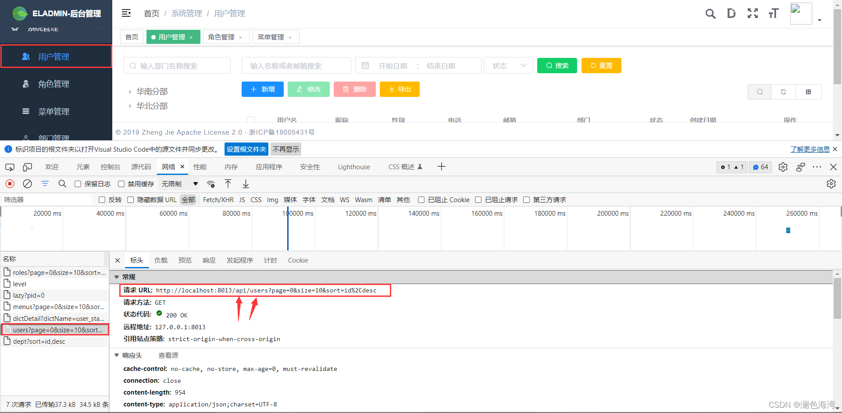Screen dimensions: 842x413
Task: Collapse the 响应头 section
Action: click(117, 356)
